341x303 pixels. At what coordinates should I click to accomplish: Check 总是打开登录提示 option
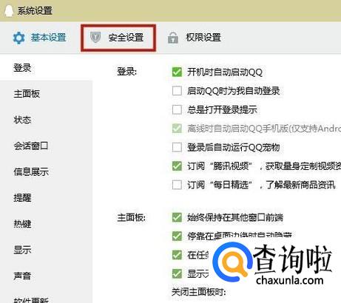coord(177,109)
